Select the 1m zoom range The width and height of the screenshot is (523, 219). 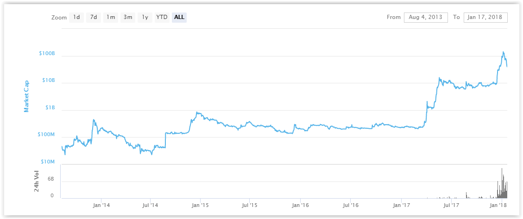click(x=110, y=17)
